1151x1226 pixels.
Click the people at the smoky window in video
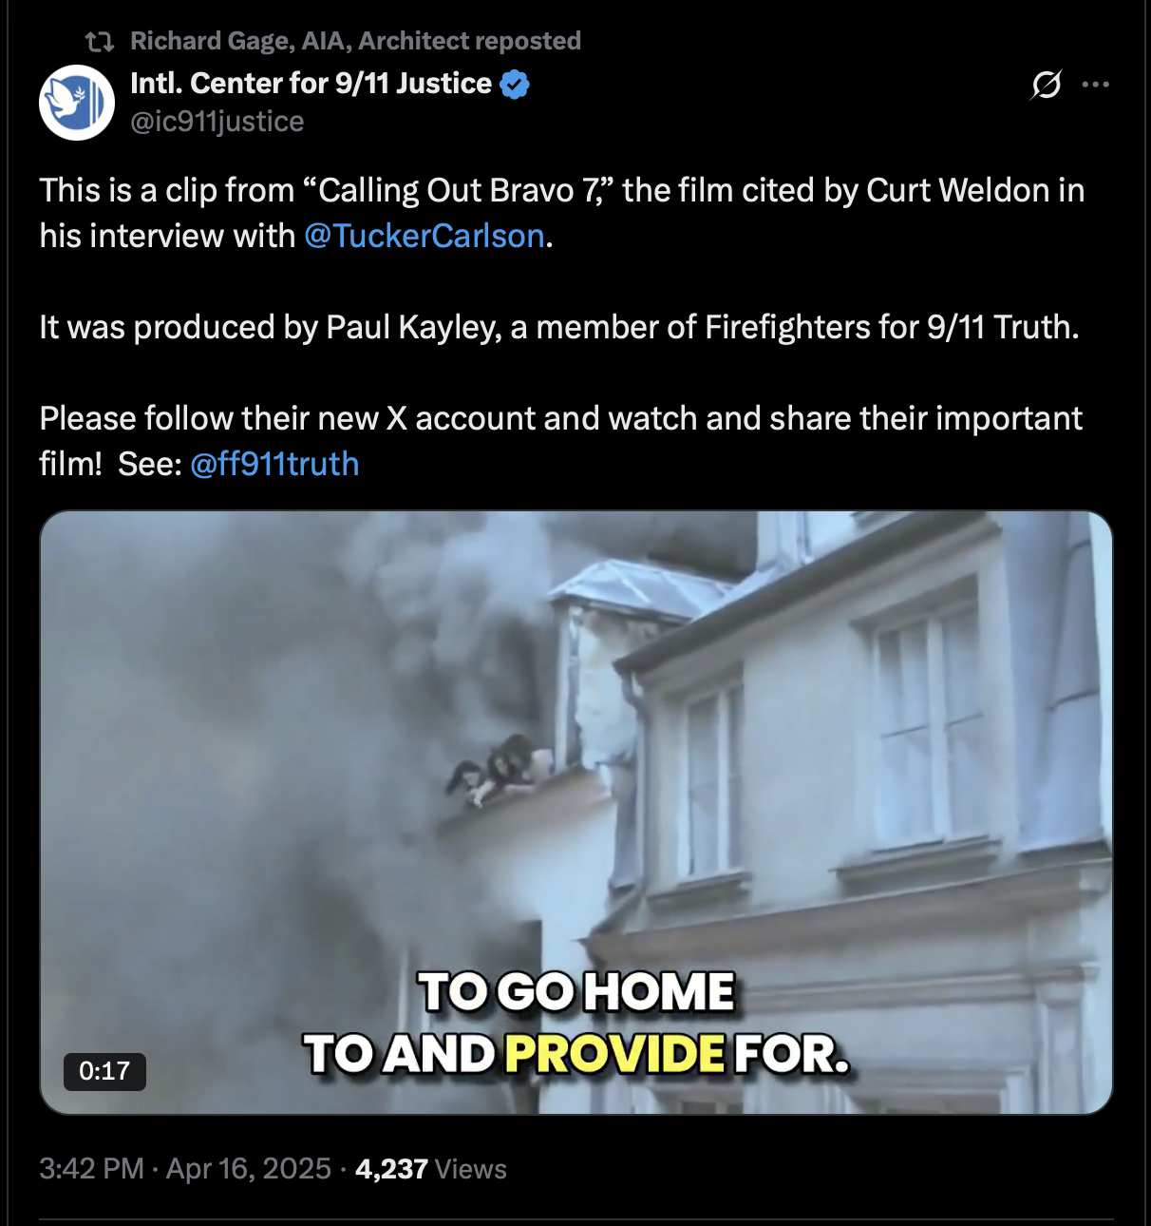pos(500,768)
